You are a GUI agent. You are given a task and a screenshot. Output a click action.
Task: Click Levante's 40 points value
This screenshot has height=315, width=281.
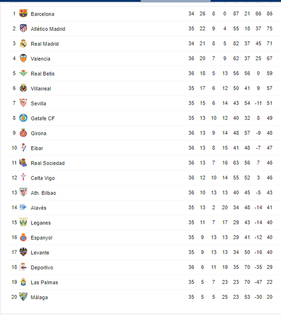tap(269, 252)
